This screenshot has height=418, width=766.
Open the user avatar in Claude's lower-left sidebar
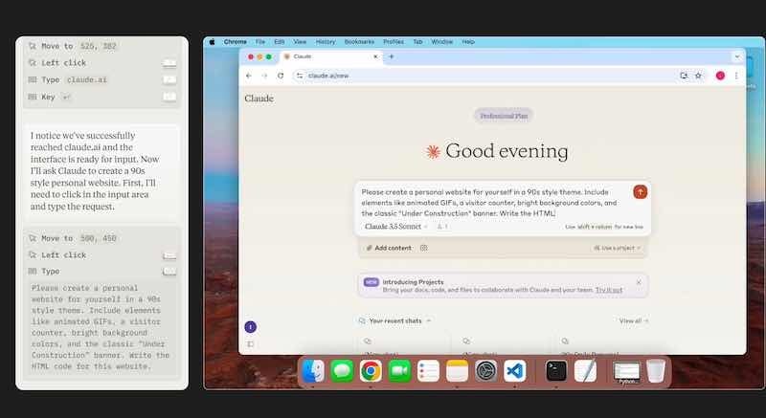click(x=250, y=327)
